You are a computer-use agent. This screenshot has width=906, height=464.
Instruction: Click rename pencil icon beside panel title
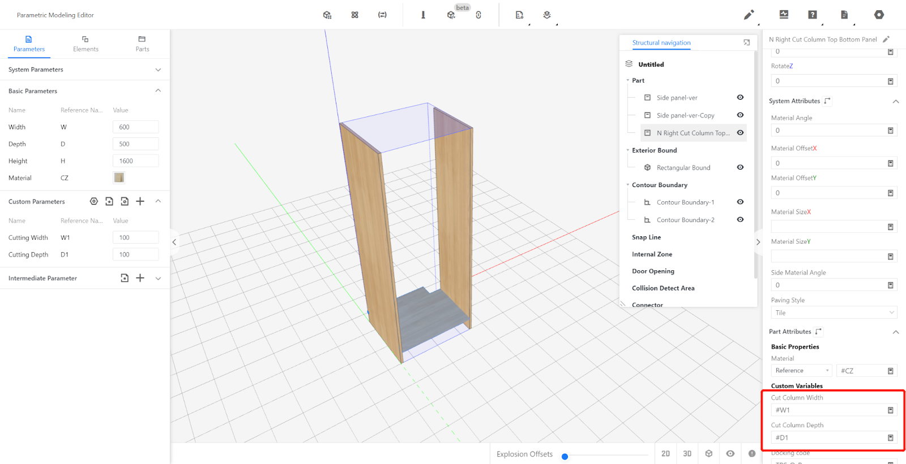click(886, 39)
